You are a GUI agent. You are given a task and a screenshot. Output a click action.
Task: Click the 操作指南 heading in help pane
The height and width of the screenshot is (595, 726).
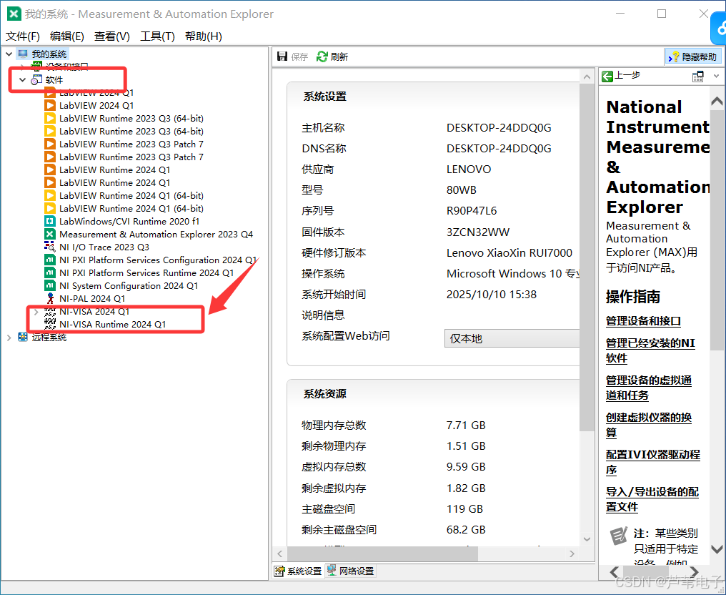point(633,297)
